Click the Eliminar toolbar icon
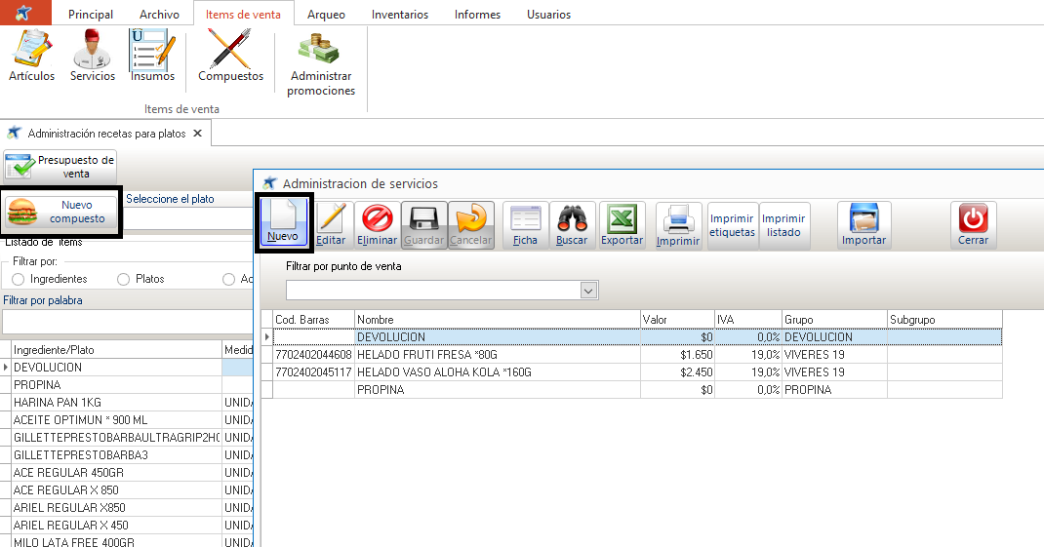Viewport: 1044px width, 547px height. click(377, 224)
